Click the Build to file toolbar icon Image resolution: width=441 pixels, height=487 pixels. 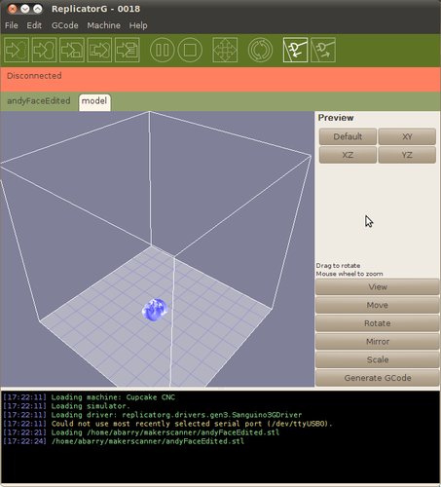[128, 50]
